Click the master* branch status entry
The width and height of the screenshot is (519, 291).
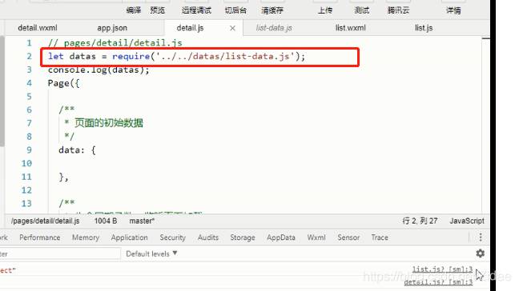pos(142,221)
